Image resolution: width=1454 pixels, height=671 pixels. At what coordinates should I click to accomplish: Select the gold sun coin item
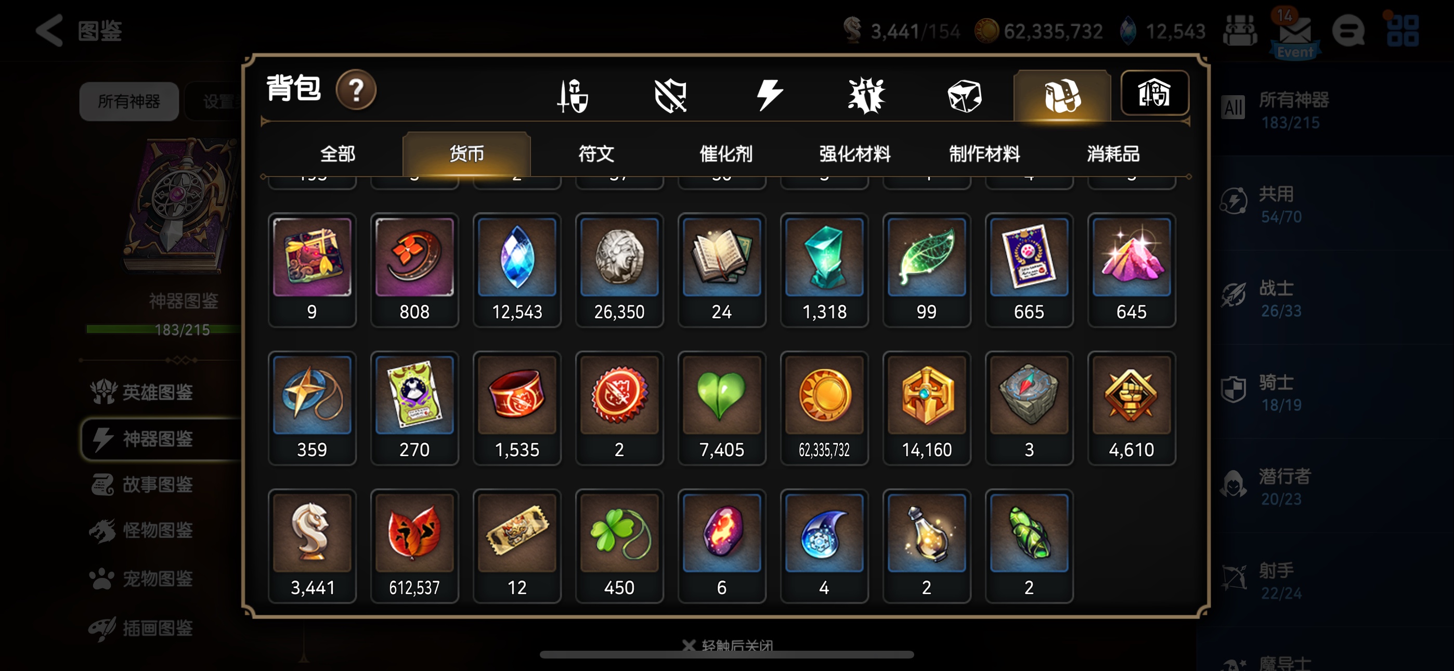point(824,408)
